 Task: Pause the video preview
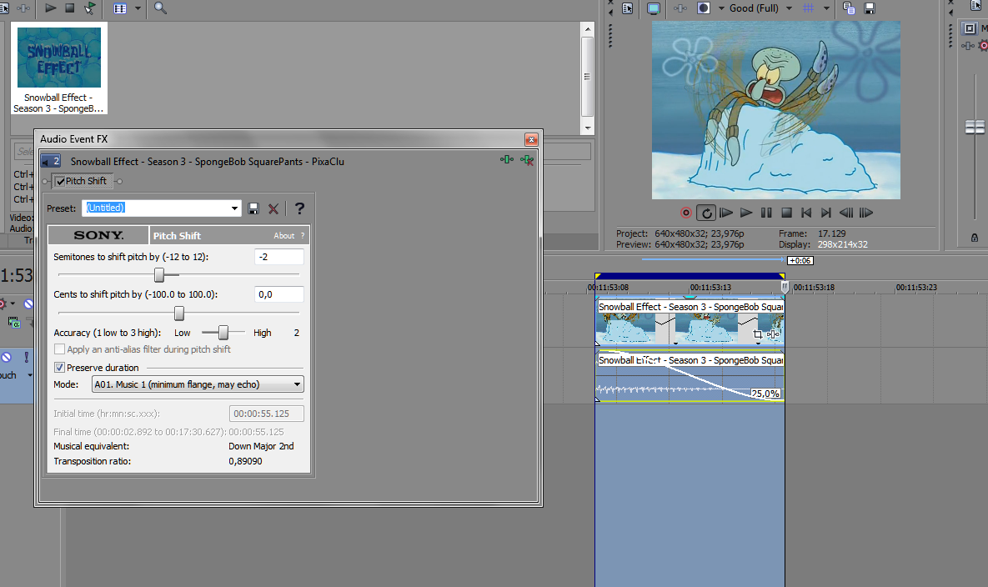(x=766, y=213)
